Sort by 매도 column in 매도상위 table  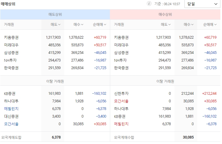coord(55,24)
